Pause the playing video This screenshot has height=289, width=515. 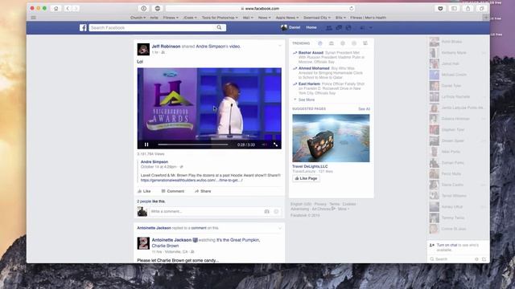coord(146,144)
